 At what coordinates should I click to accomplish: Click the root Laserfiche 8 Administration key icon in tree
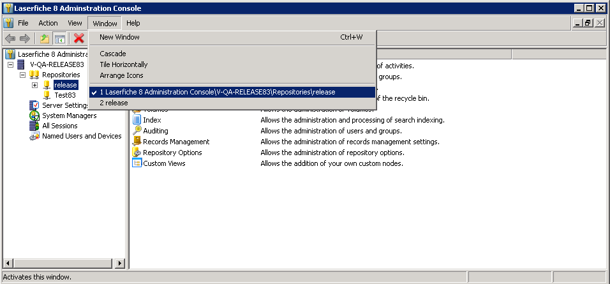click(10, 54)
